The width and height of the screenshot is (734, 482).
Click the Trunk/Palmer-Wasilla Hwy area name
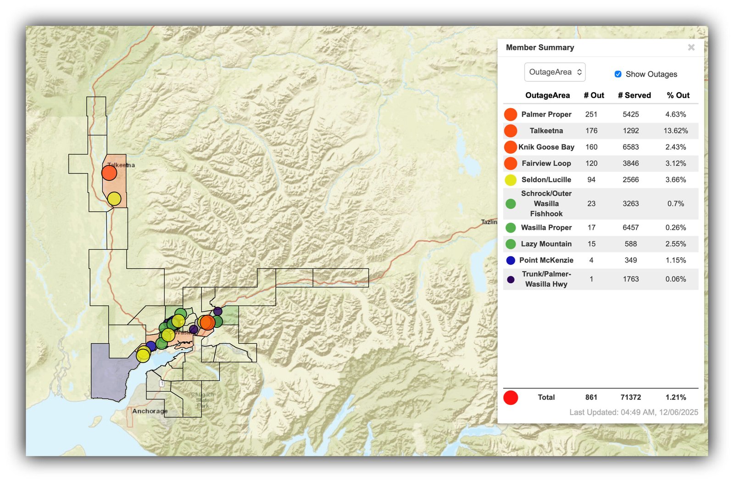pyautogui.click(x=546, y=279)
